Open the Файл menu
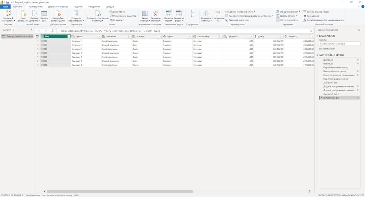This screenshot has height=197, width=365. 5,7
